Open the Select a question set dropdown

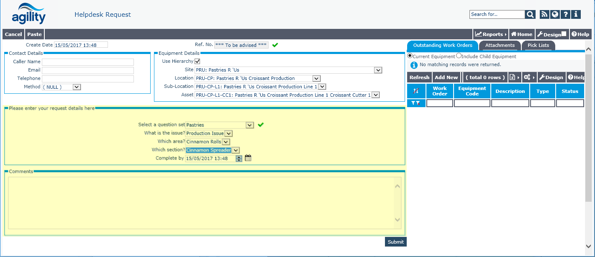coord(249,125)
